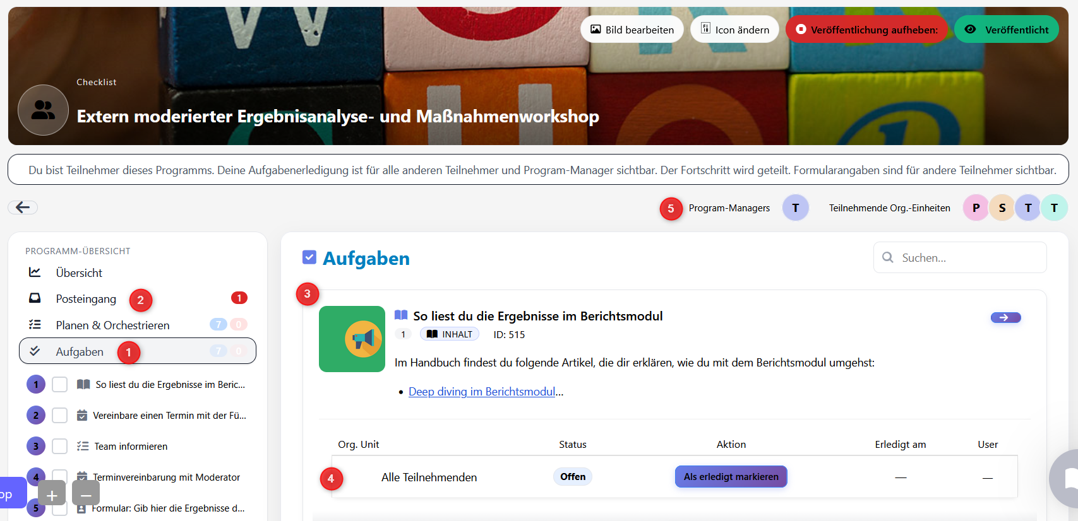Click the participating unit avatar P
This screenshot has width=1078, height=521.
coord(976,208)
